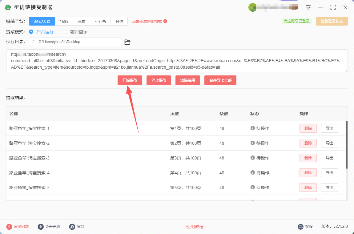The width and height of the screenshot is (354, 234).
Task: Delete row 路亚鱼竿_淘宝搜索-1
Action: (x=308, y=128)
